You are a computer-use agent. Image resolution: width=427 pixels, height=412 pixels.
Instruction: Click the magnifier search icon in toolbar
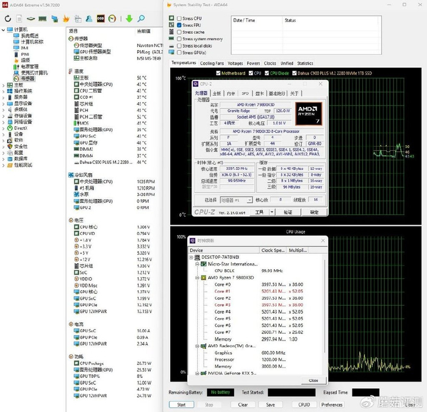pyautogui.click(x=142, y=18)
